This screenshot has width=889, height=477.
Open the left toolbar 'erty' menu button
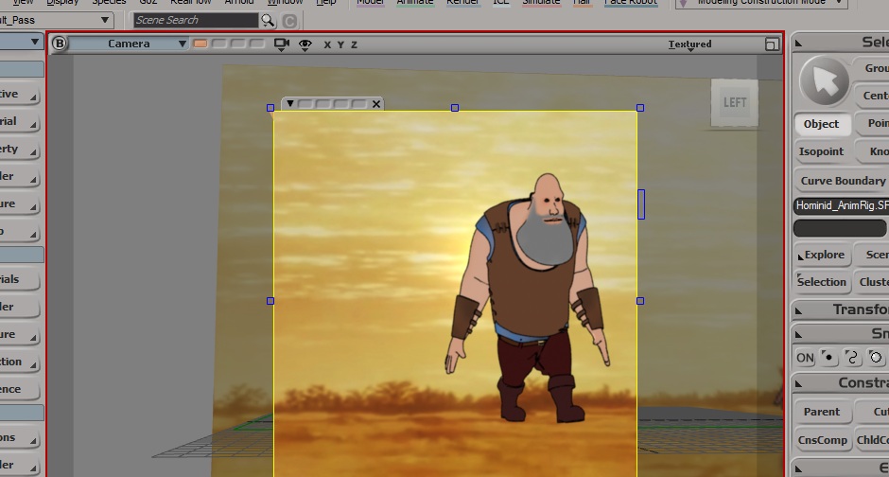pos(19,150)
